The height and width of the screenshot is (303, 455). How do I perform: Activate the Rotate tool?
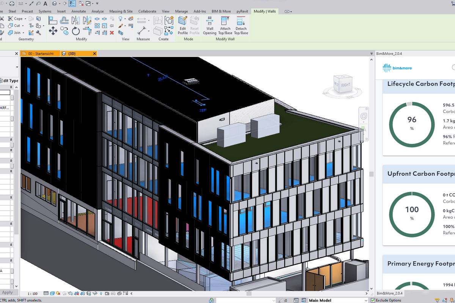[76, 31]
